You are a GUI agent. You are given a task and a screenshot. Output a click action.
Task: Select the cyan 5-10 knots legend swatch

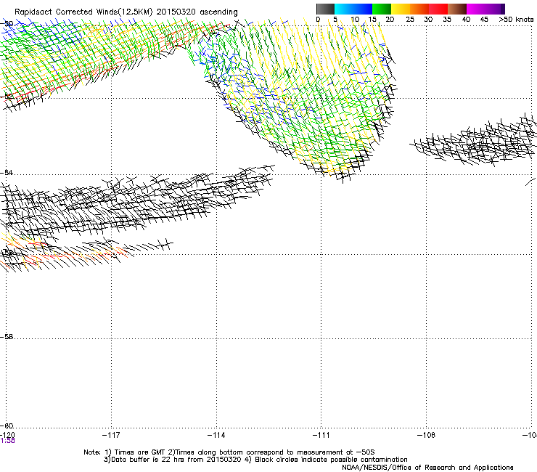point(344,9)
